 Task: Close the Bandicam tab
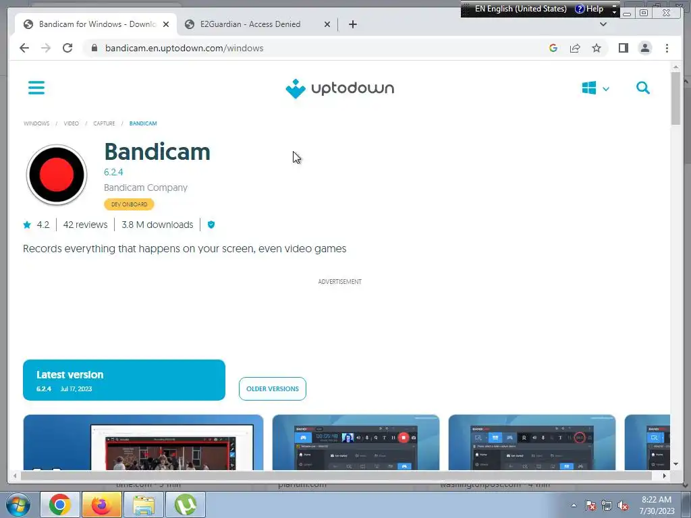click(166, 24)
